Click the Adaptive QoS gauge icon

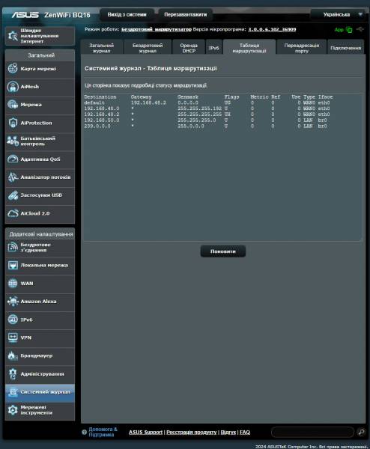tap(13, 159)
